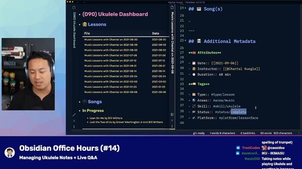The image size is (302, 169).
Task: Collapse the (090) Ukulele Dashboard heading
Action: click(80, 15)
